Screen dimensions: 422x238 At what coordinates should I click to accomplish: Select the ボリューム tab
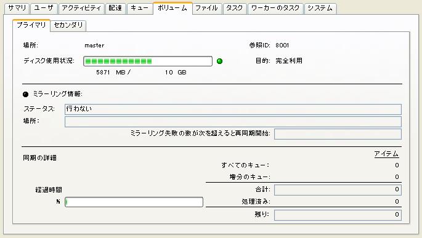172,8
